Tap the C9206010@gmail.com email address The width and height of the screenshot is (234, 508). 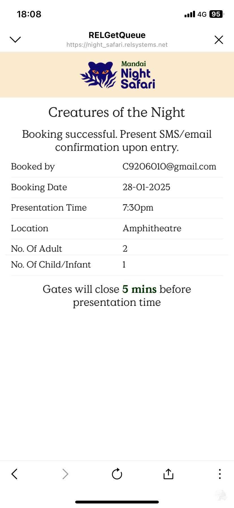click(169, 166)
